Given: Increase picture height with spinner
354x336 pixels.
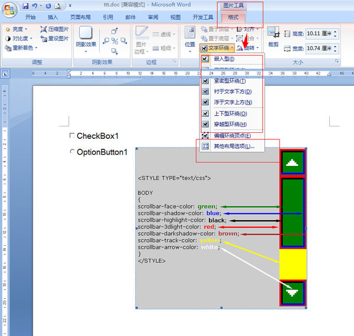Looking at the screenshot, I should coord(335,31).
